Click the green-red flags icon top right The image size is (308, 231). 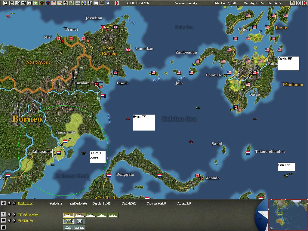coord(293,3)
